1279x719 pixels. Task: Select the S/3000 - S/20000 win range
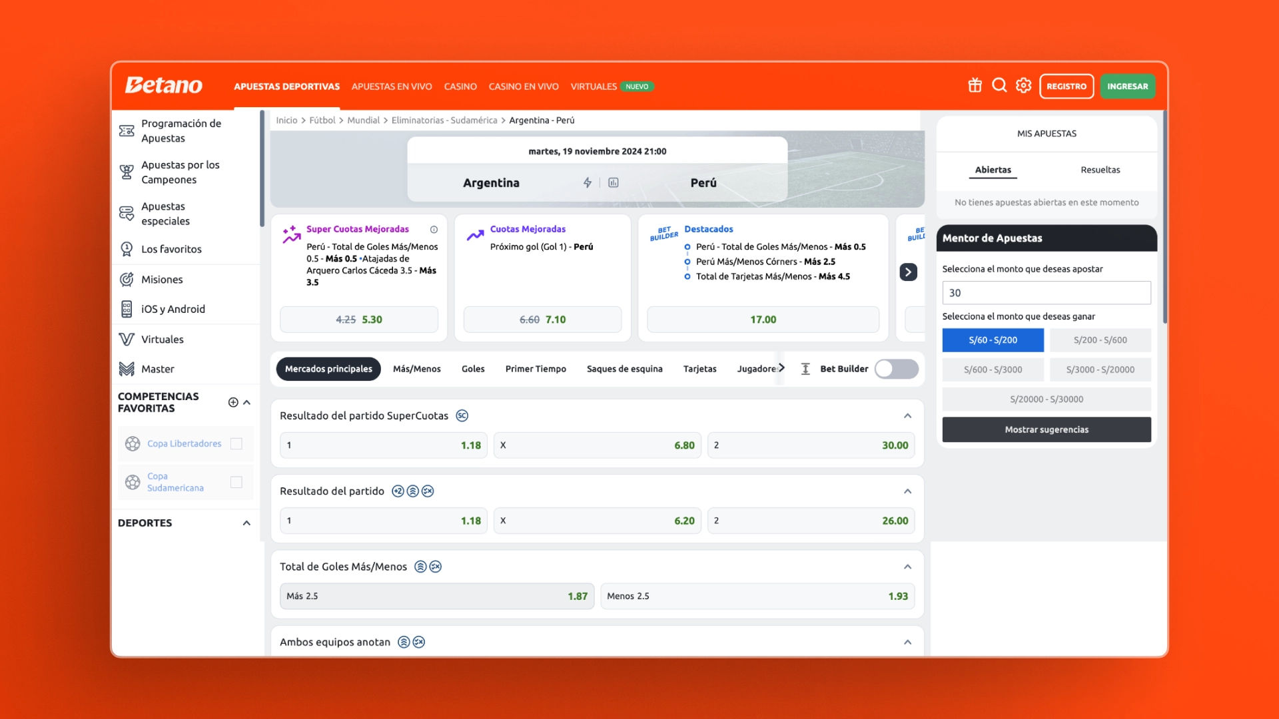pos(1100,369)
